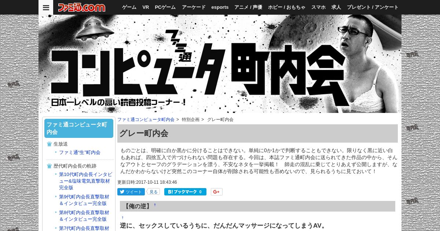Click the 見る button next to ツイート
This screenshot has width=440, height=231.
tap(153, 192)
